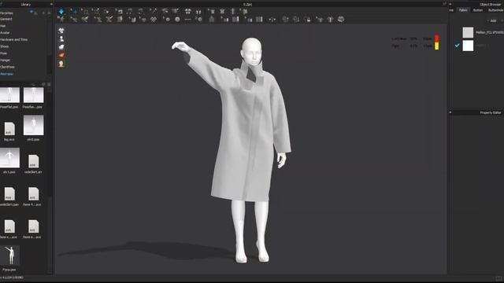The image size is (504, 283).
Task: Open Hardware and Trims folder
Action: click(14, 39)
